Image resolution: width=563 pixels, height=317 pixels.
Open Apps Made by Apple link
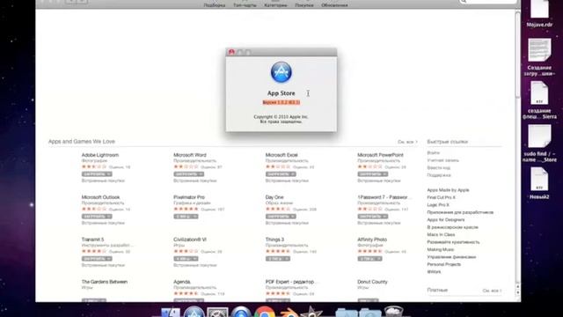[448, 190]
